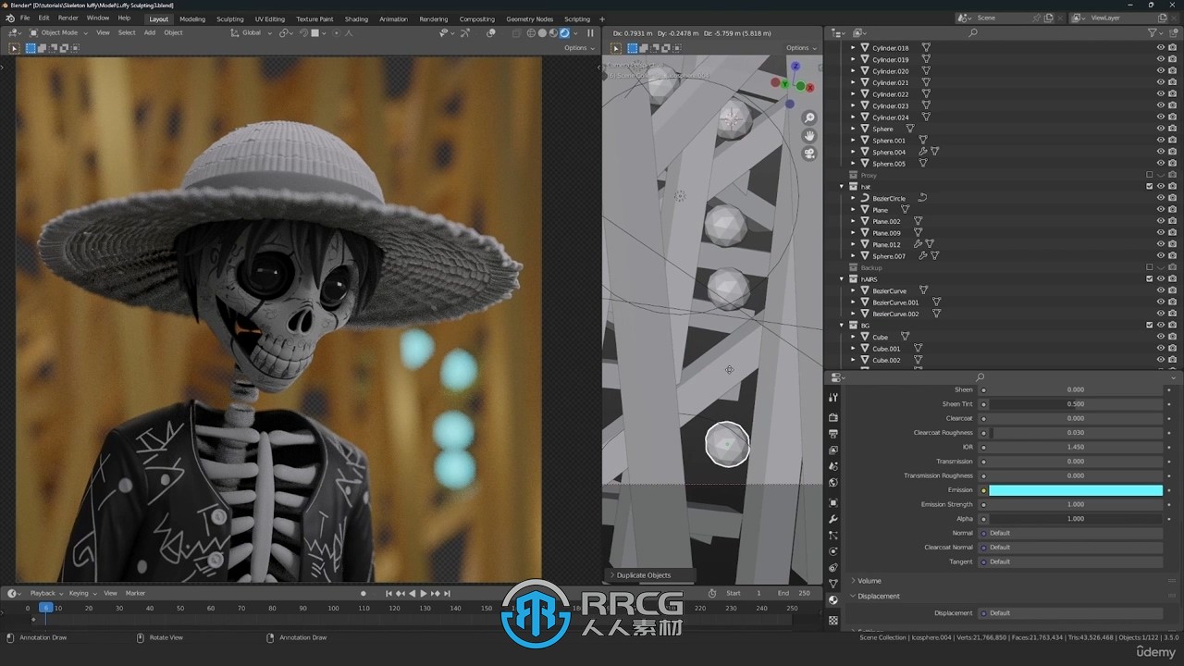Image resolution: width=1184 pixels, height=666 pixels.
Task: Enable the Backup collection checkbox
Action: [x=1150, y=267]
